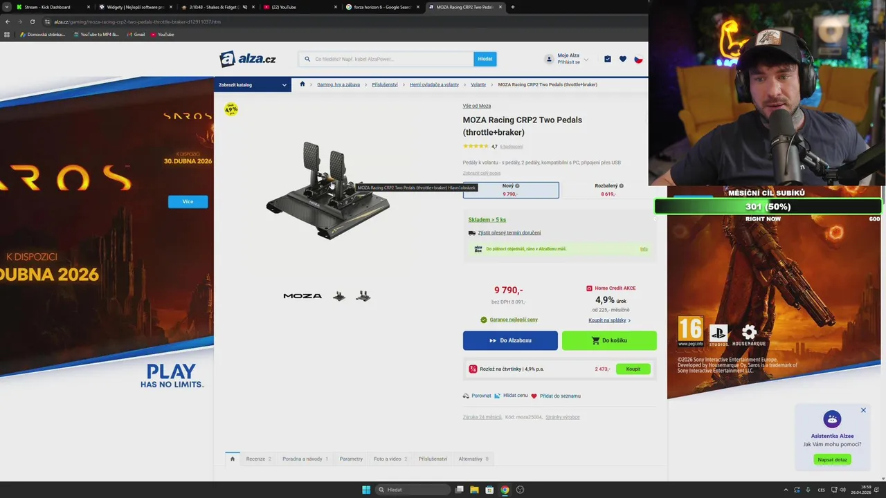886x498 pixels.
Task: Open File Explorer on taskbar
Action: pyautogui.click(x=474, y=490)
